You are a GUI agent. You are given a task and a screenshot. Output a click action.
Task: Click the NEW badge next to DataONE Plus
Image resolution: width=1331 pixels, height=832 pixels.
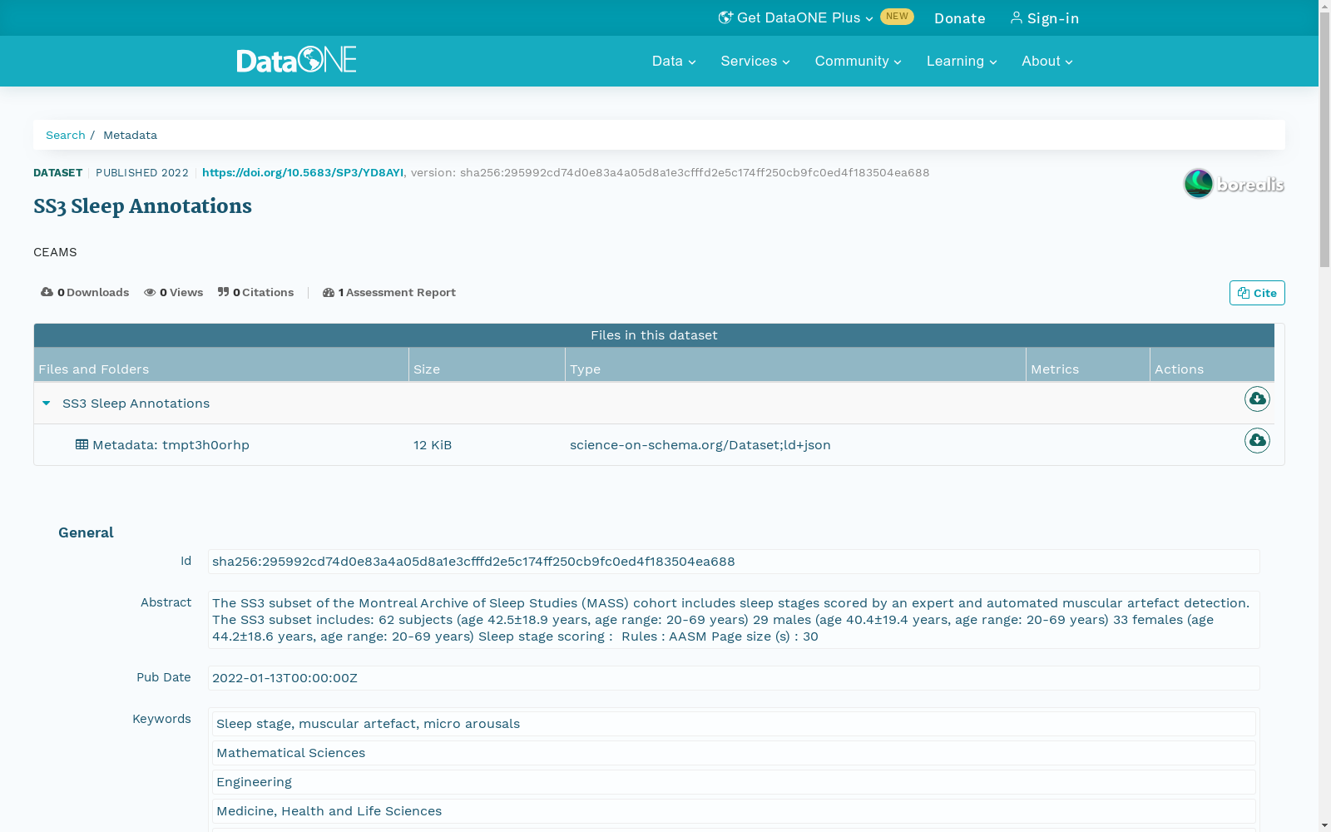tap(897, 17)
